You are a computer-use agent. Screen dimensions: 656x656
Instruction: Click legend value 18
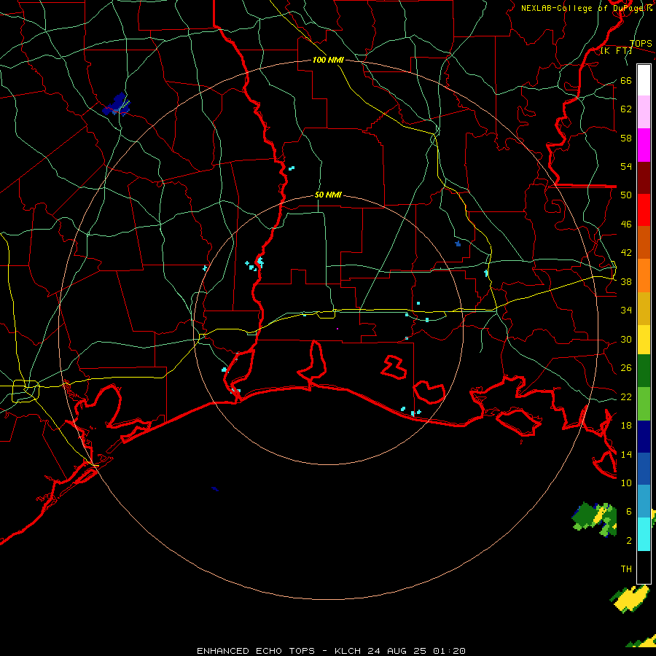[626, 426]
